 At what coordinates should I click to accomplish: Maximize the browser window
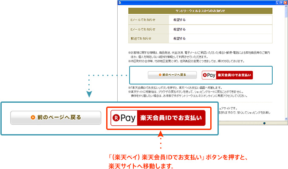[281, 3]
